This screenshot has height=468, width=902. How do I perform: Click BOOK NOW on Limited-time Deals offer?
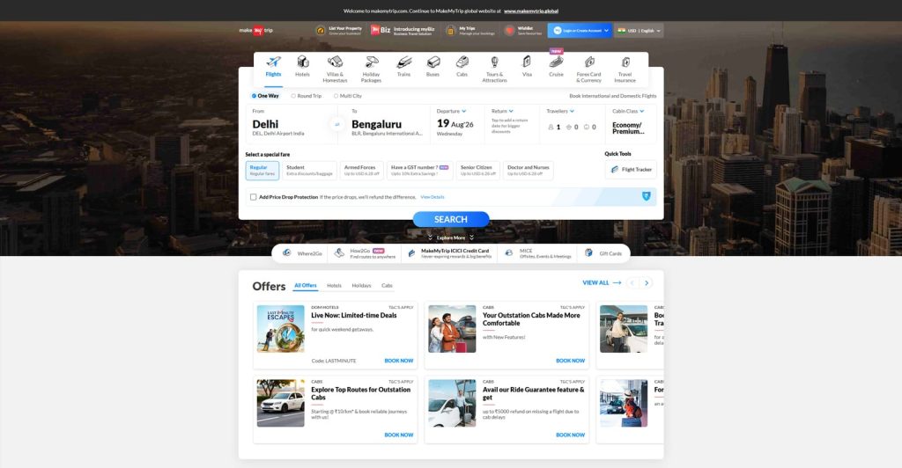click(x=399, y=361)
